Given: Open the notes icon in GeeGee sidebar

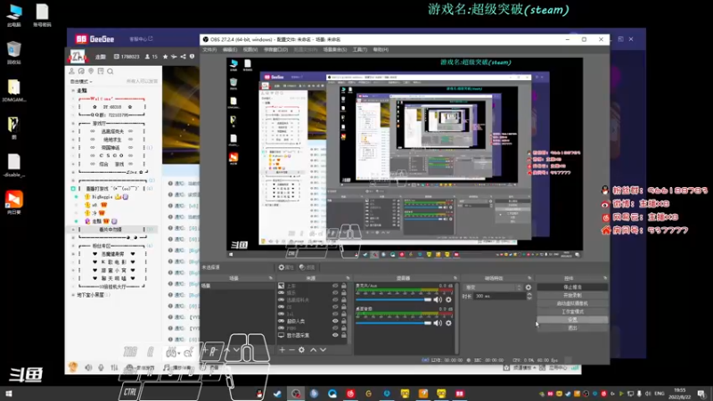Looking at the screenshot, I should point(101,71).
